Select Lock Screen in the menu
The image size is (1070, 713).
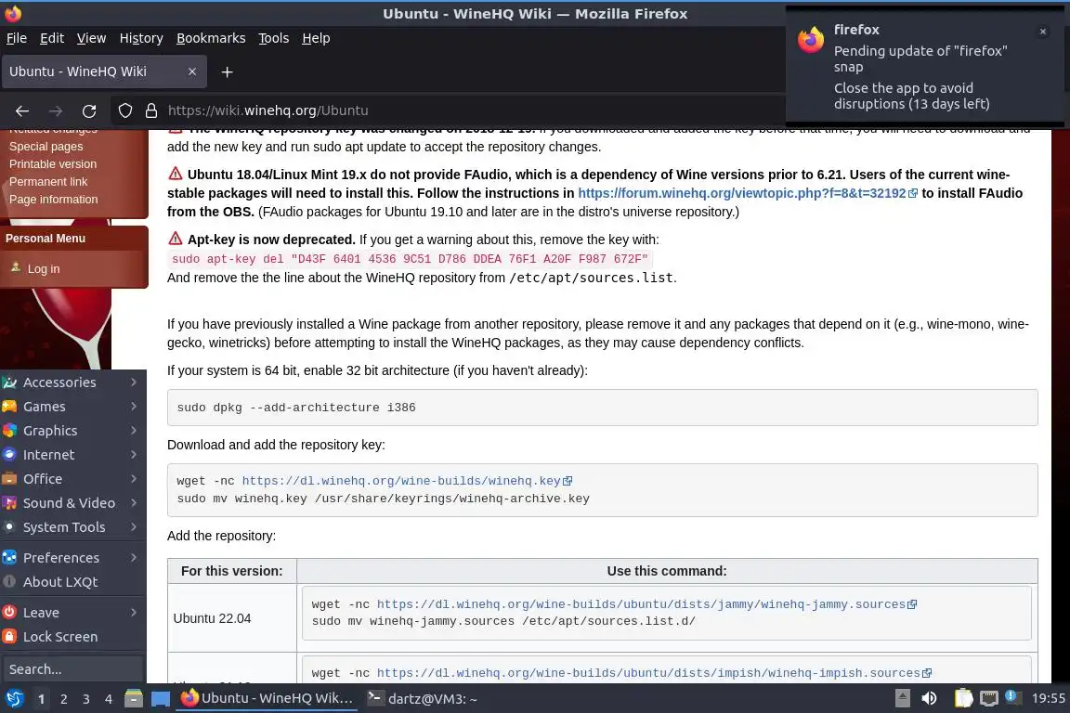pyautogui.click(x=73, y=637)
